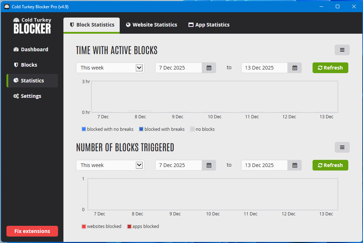This screenshot has width=363, height=243.
Task: Open the 'This week' dropdown for blocks triggered
Action: coord(110,165)
